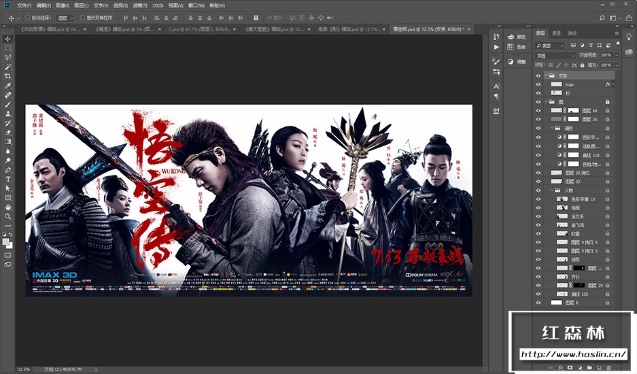Open the Learn lightbulb panel
637x374 pixels.
pyautogui.click(x=629, y=37)
